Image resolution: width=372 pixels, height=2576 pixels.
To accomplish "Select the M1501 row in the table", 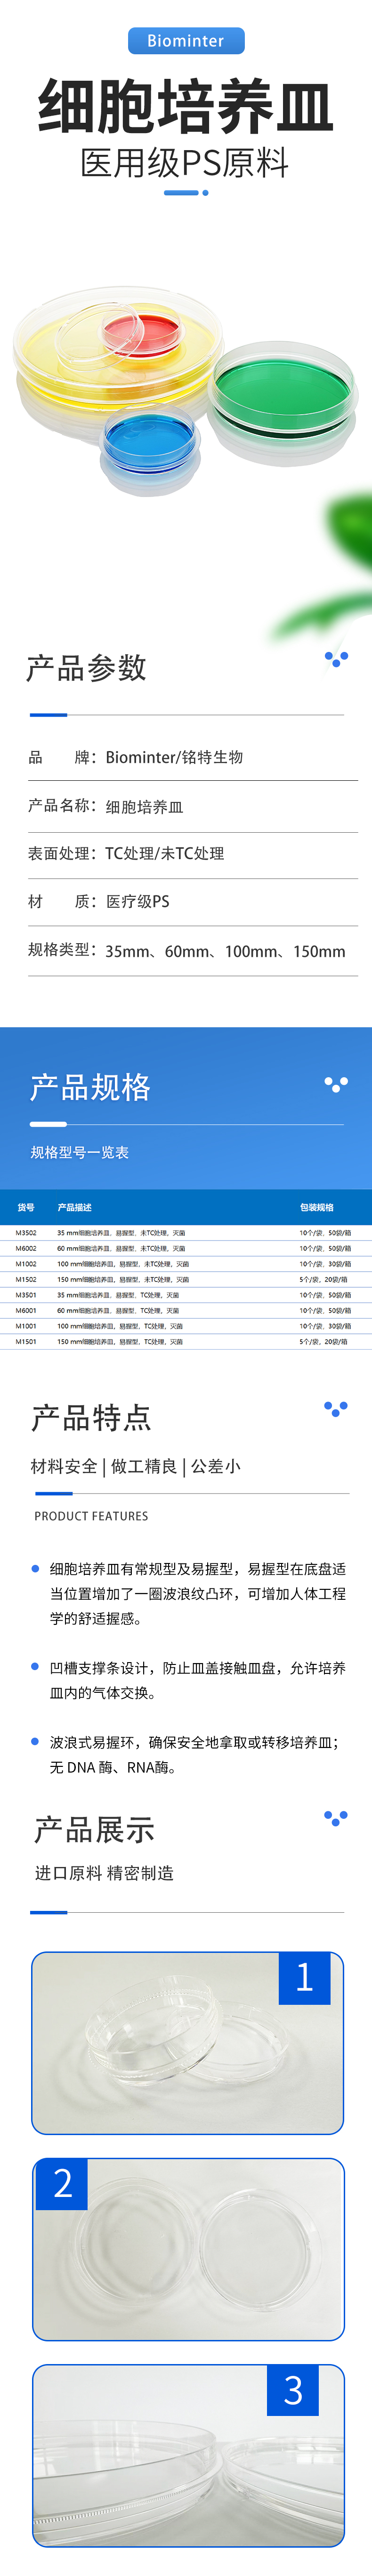I will point(186,1341).
